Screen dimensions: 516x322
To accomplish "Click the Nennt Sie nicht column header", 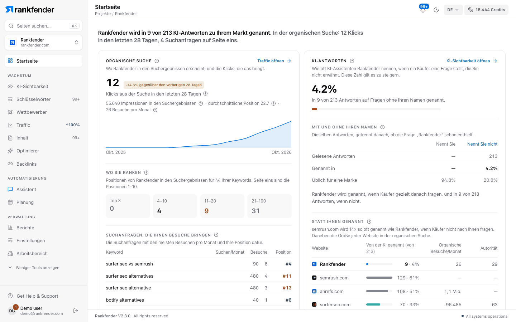I will (x=482, y=144).
